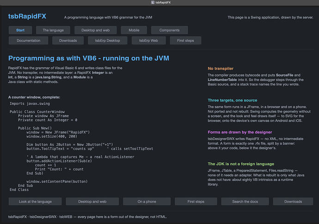Go to the Components tab
This screenshot has width=319, height=224.
coord(169,30)
